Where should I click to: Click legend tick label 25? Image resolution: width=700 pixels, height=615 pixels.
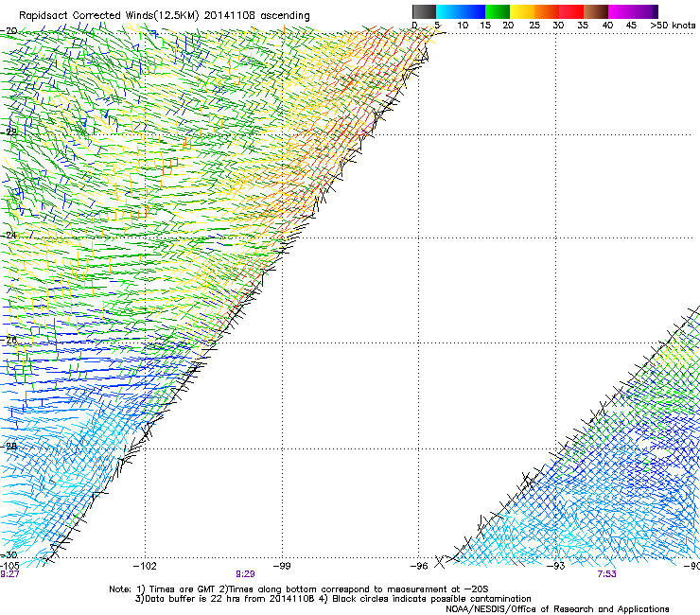click(x=534, y=25)
